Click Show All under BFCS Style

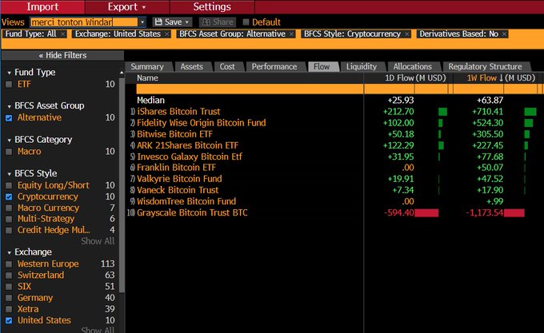point(98,241)
